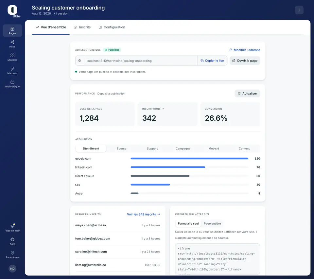The height and width of the screenshot is (279, 314).
Task: Open Marques in the sidebar
Action: click(12, 71)
